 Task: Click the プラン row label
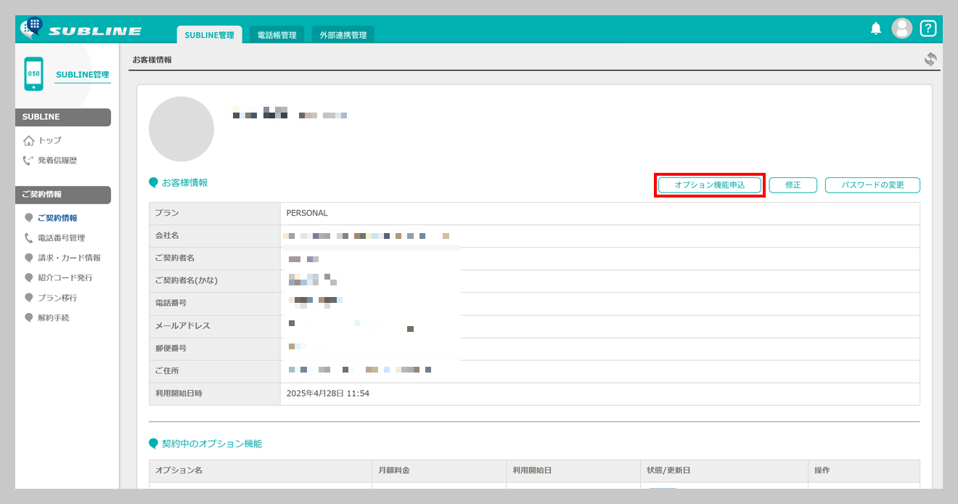tap(167, 214)
